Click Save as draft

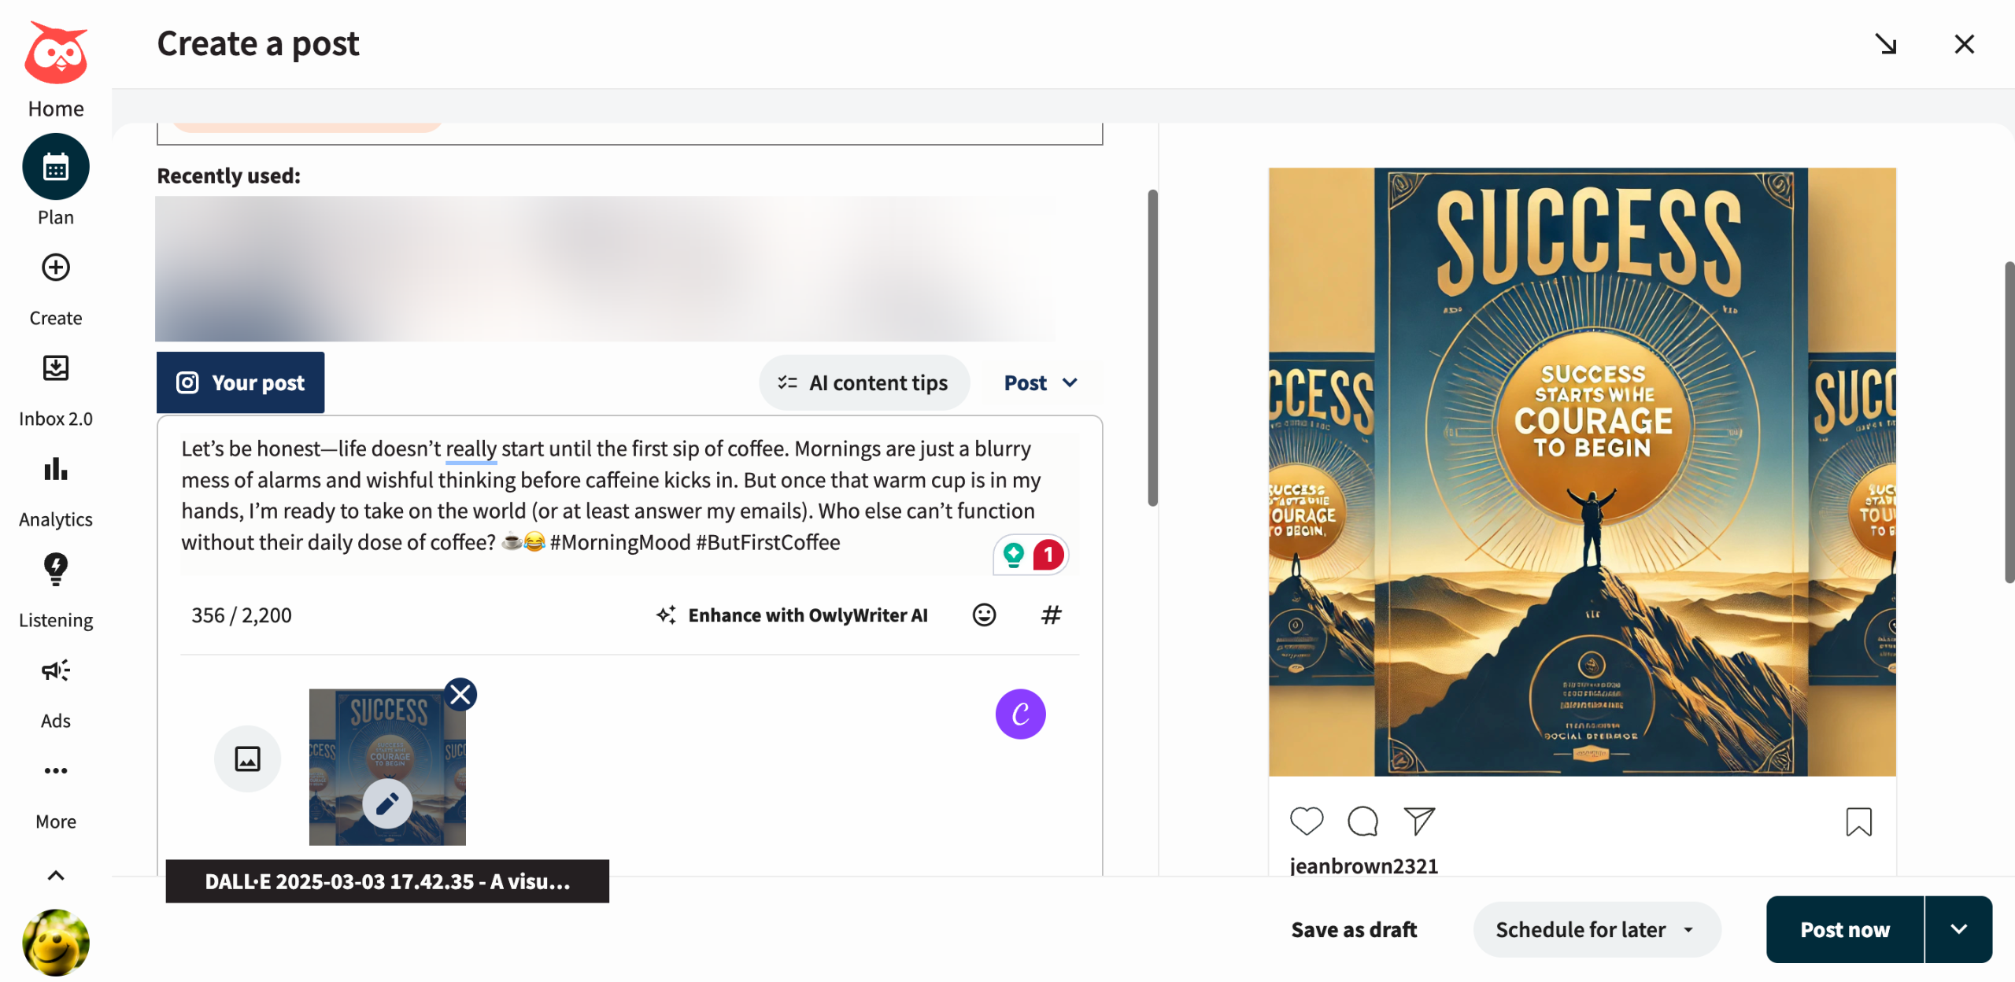pos(1354,929)
